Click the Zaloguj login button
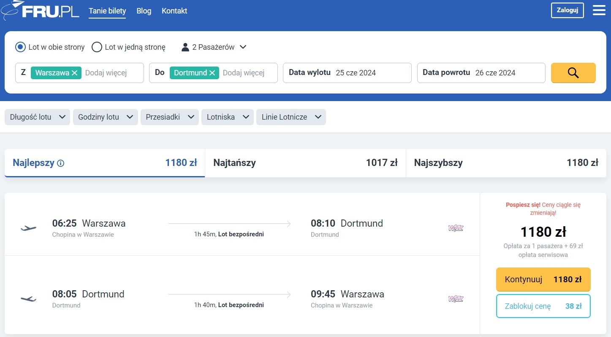 [x=567, y=11]
